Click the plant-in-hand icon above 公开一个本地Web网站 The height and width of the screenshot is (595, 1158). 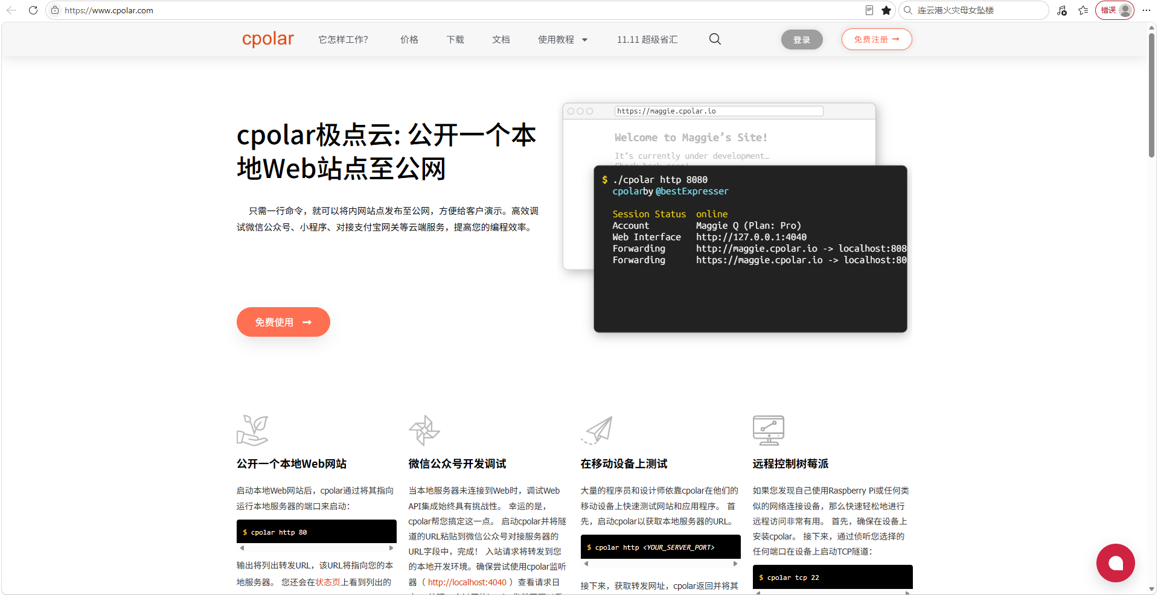point(252,430)
